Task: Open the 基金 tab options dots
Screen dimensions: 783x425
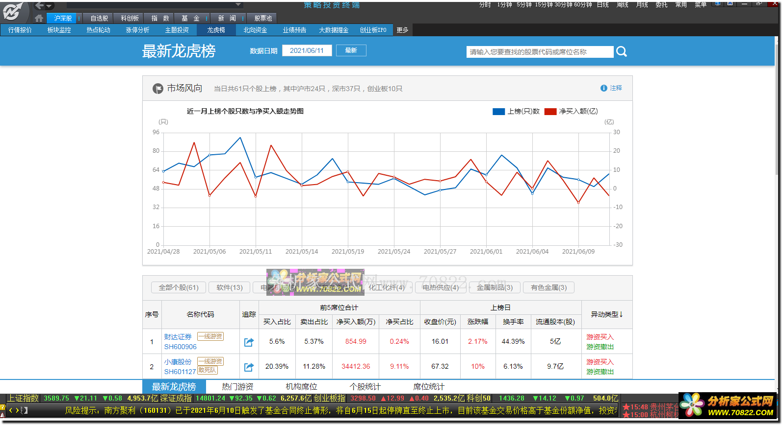Action: click(x=206, y=18)
